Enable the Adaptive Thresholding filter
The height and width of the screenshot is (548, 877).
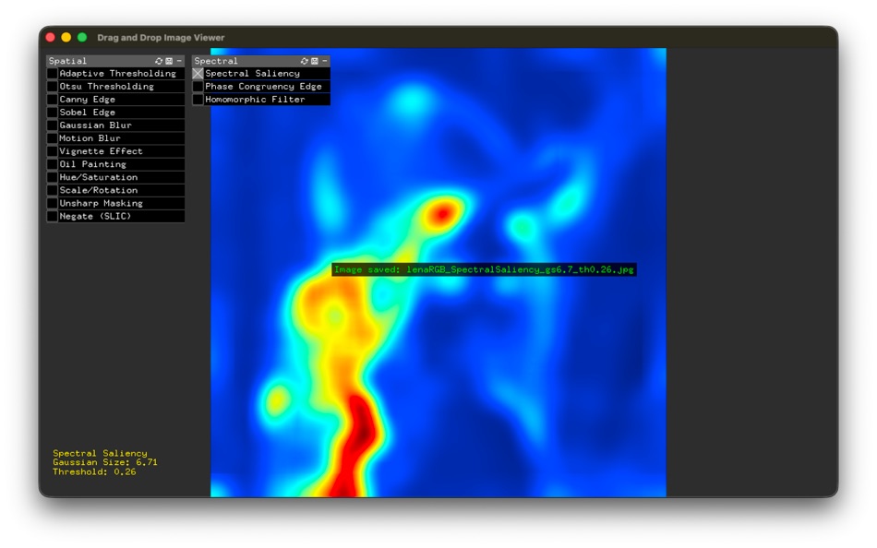click(54, 73)
